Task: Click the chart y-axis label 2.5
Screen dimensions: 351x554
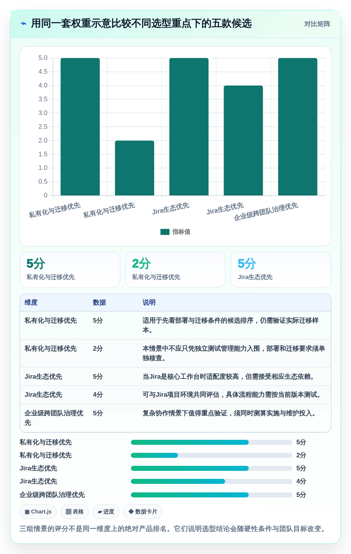Action: pos(43,127)
